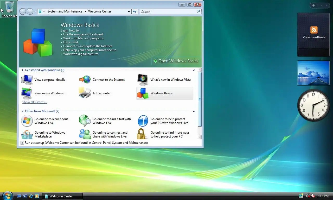Click Open Windows Basics button

click(176, 61)
